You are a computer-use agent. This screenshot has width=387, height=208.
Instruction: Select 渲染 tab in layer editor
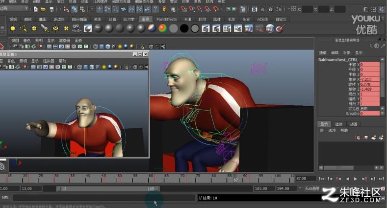pyautogui.click(x=338, y=124)
